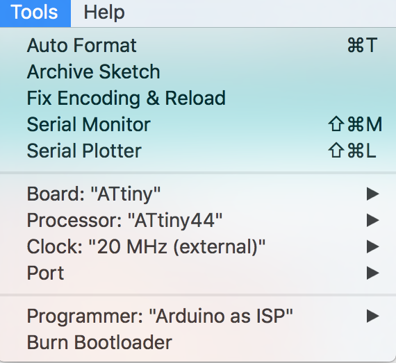
Task: Expand the Clock submenu arrow
Action: [x=372, y=246]
